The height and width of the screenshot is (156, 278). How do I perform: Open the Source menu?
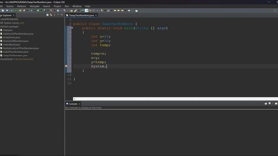coord(10,6)
